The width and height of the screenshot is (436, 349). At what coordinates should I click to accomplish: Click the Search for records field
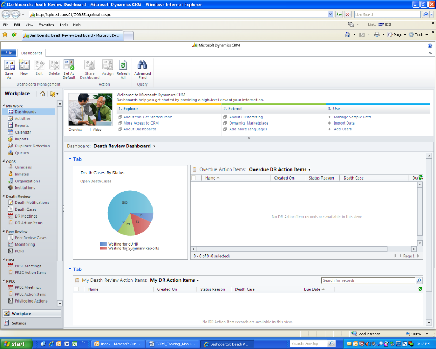pos(368,281)
